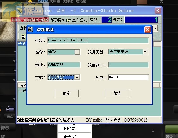
Task: Click the camera icon in the game background
Action: (x=10, y=109)
